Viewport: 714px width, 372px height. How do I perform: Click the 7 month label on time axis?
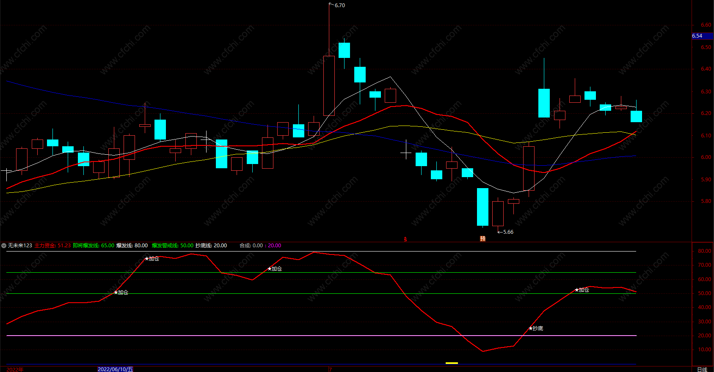[330, 369]
